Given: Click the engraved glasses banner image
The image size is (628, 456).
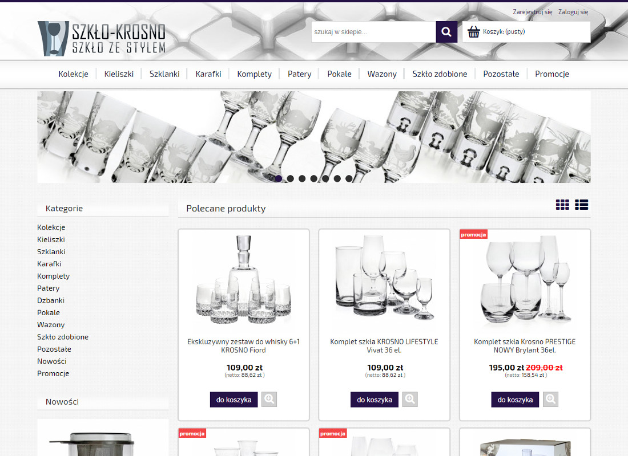Looking at the screenshot, I should click(314, 137).
